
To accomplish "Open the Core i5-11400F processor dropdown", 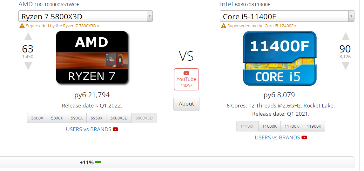I will click(x=287, y=16).
